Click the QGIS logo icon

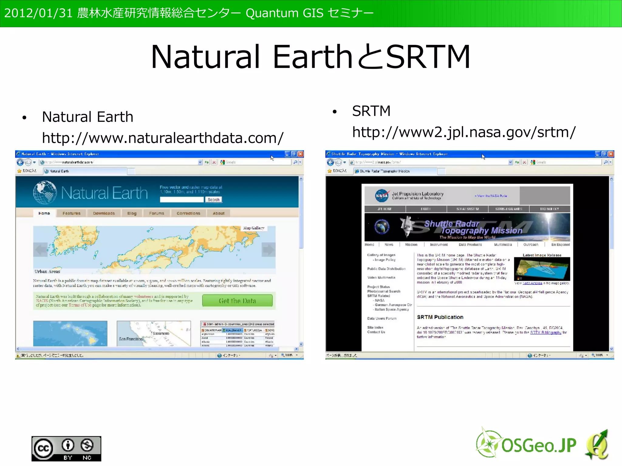[x=597, y=444]
